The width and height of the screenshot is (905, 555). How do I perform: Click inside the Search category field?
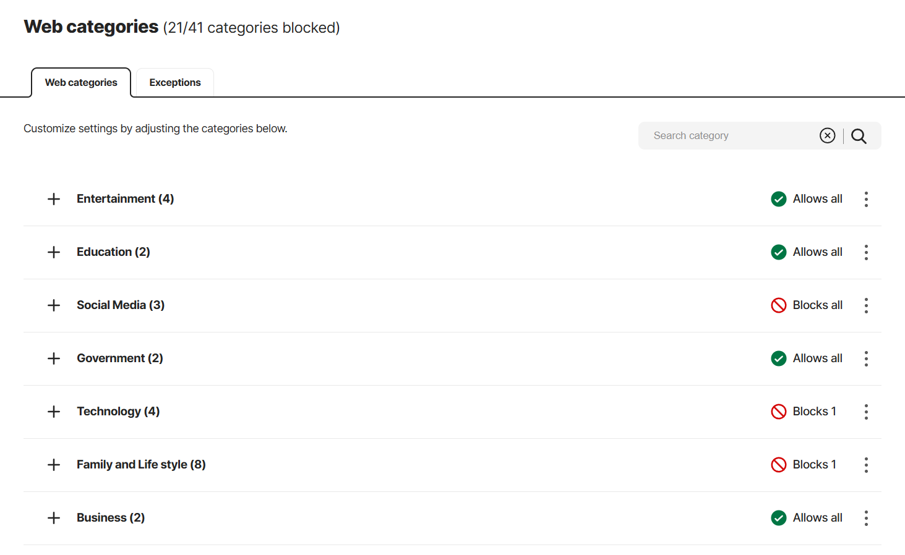click(711, 135)
